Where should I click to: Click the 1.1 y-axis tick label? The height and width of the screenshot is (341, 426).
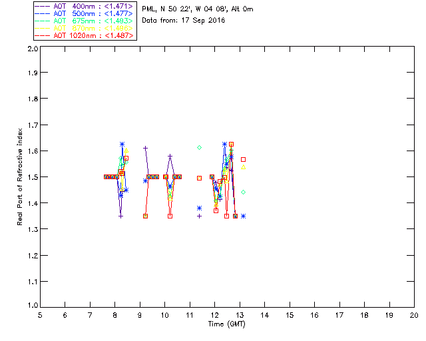tap(33, 282)
